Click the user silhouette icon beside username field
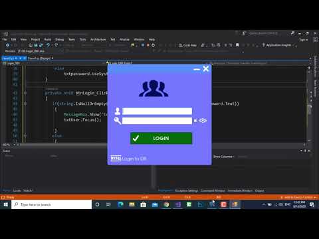Screen dimensions: 319x239 118,111
